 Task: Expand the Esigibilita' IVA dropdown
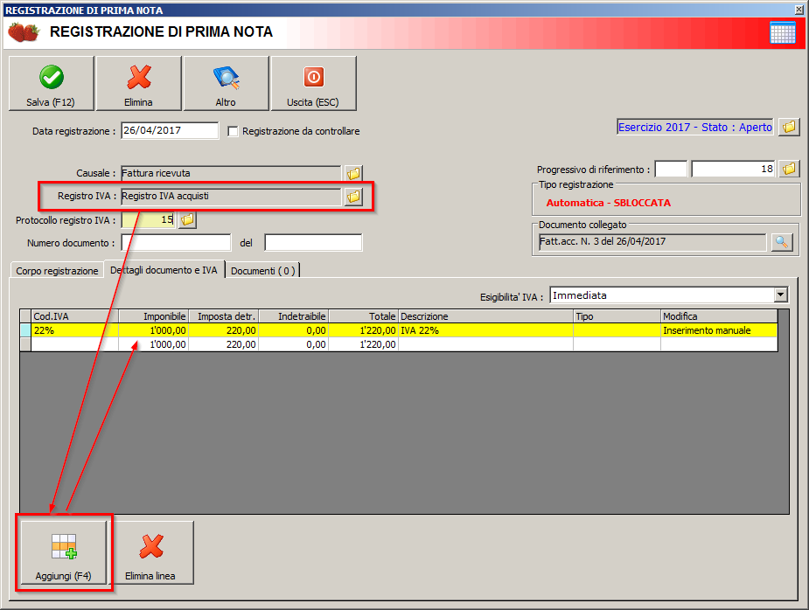click(x=780, y=295)
